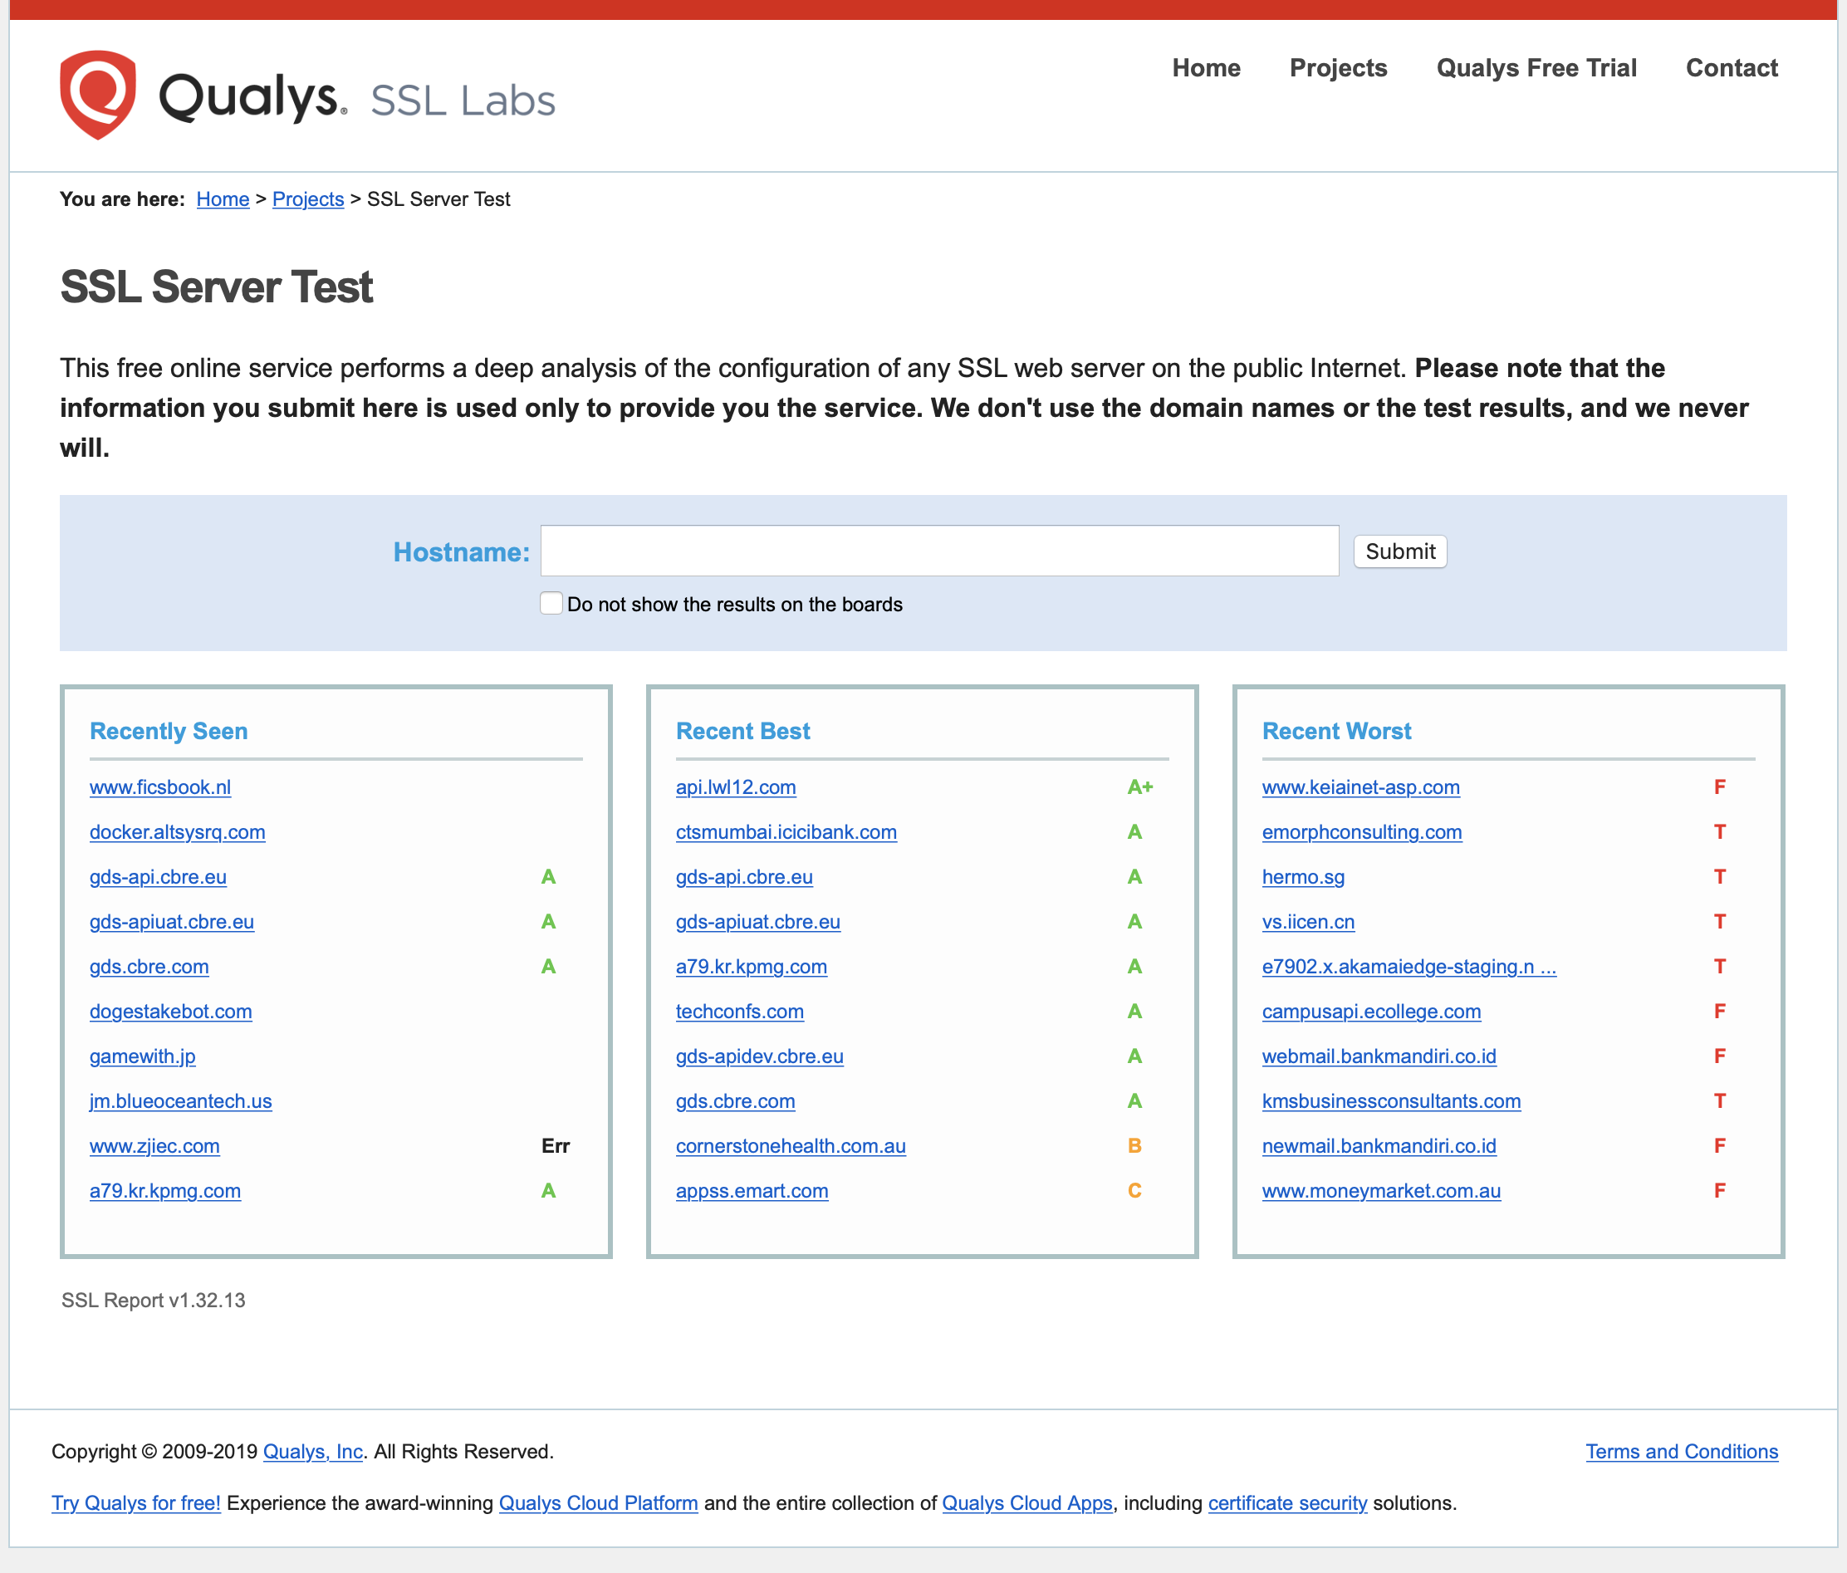Open Qualys Cloud Platform footer link
Viewport: 1847px width, 1573px height.
tap(598, 1502)
